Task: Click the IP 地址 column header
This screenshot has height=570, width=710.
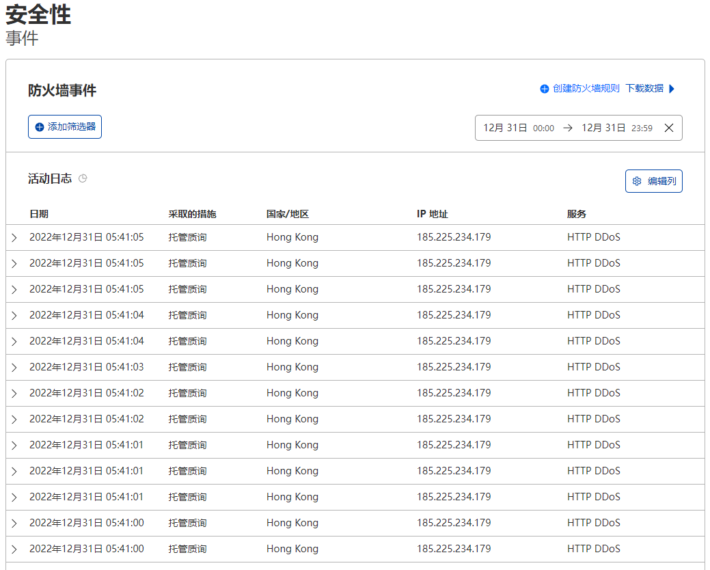Action: [x=432, y=214]
